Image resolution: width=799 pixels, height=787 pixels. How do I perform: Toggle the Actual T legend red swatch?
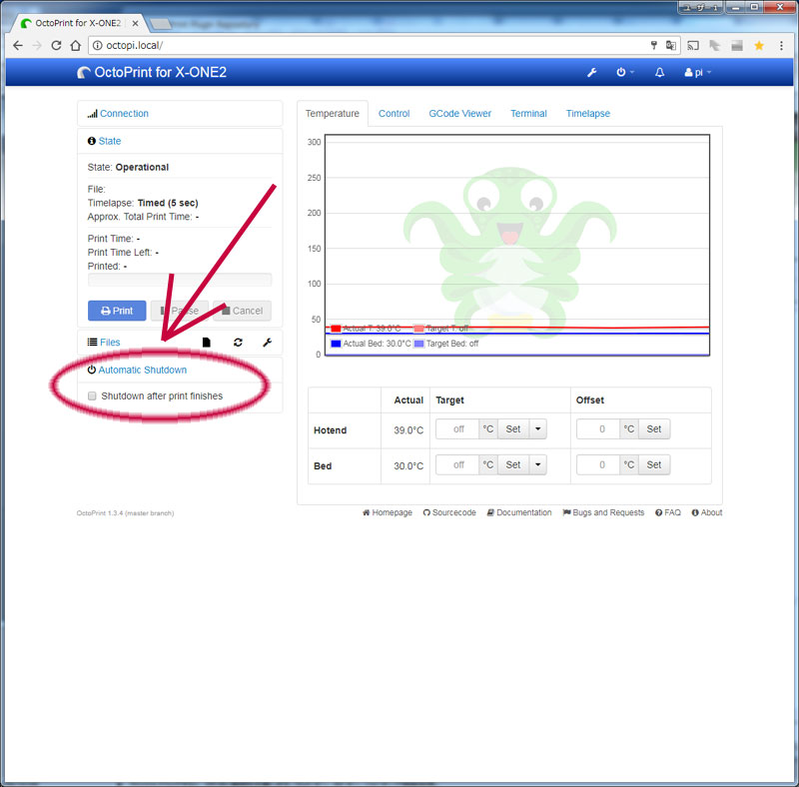click(336, 329)
